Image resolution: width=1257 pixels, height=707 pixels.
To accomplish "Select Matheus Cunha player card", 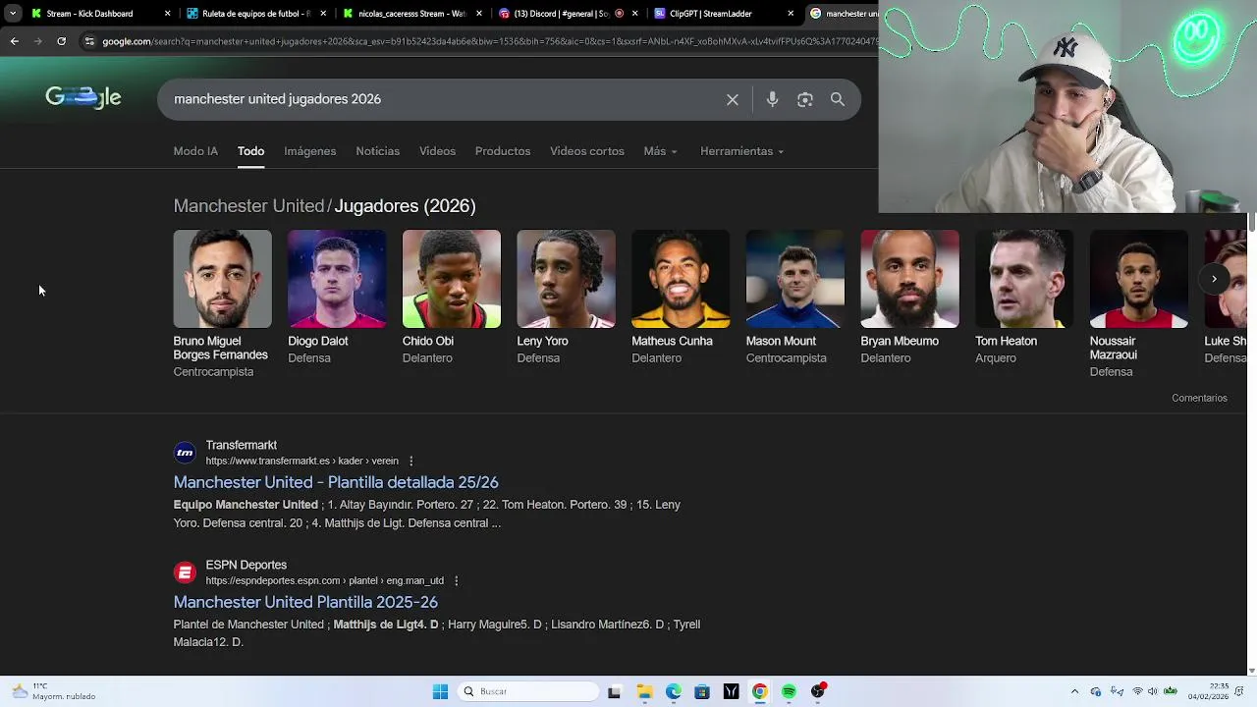I will tap(681, 298).
